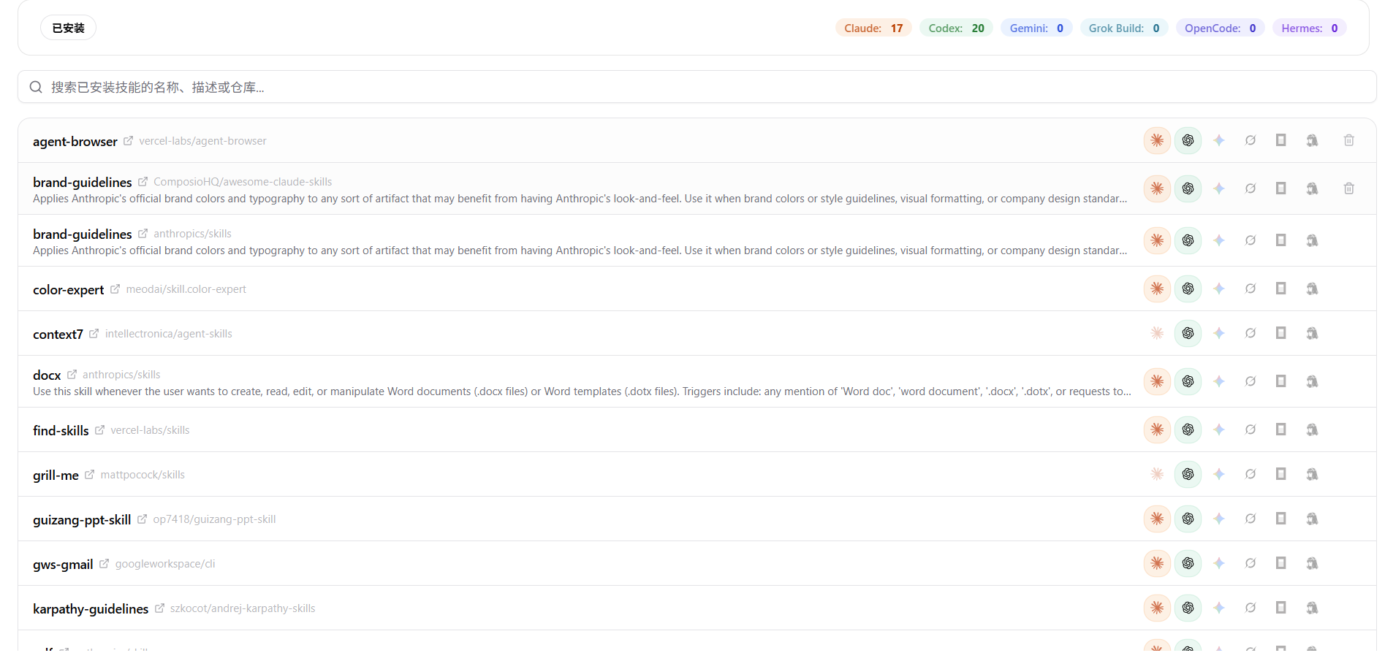Screen dimensions: 1385x661
Task: Click Gemini sparkle icon in guizang-ppt-skill row
Action: point(1219,519)
